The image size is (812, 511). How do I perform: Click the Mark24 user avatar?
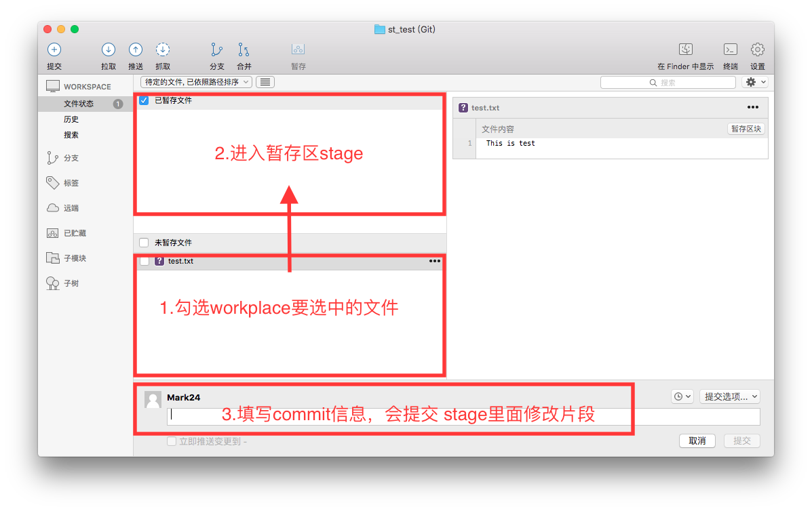(x=153, y=400)
